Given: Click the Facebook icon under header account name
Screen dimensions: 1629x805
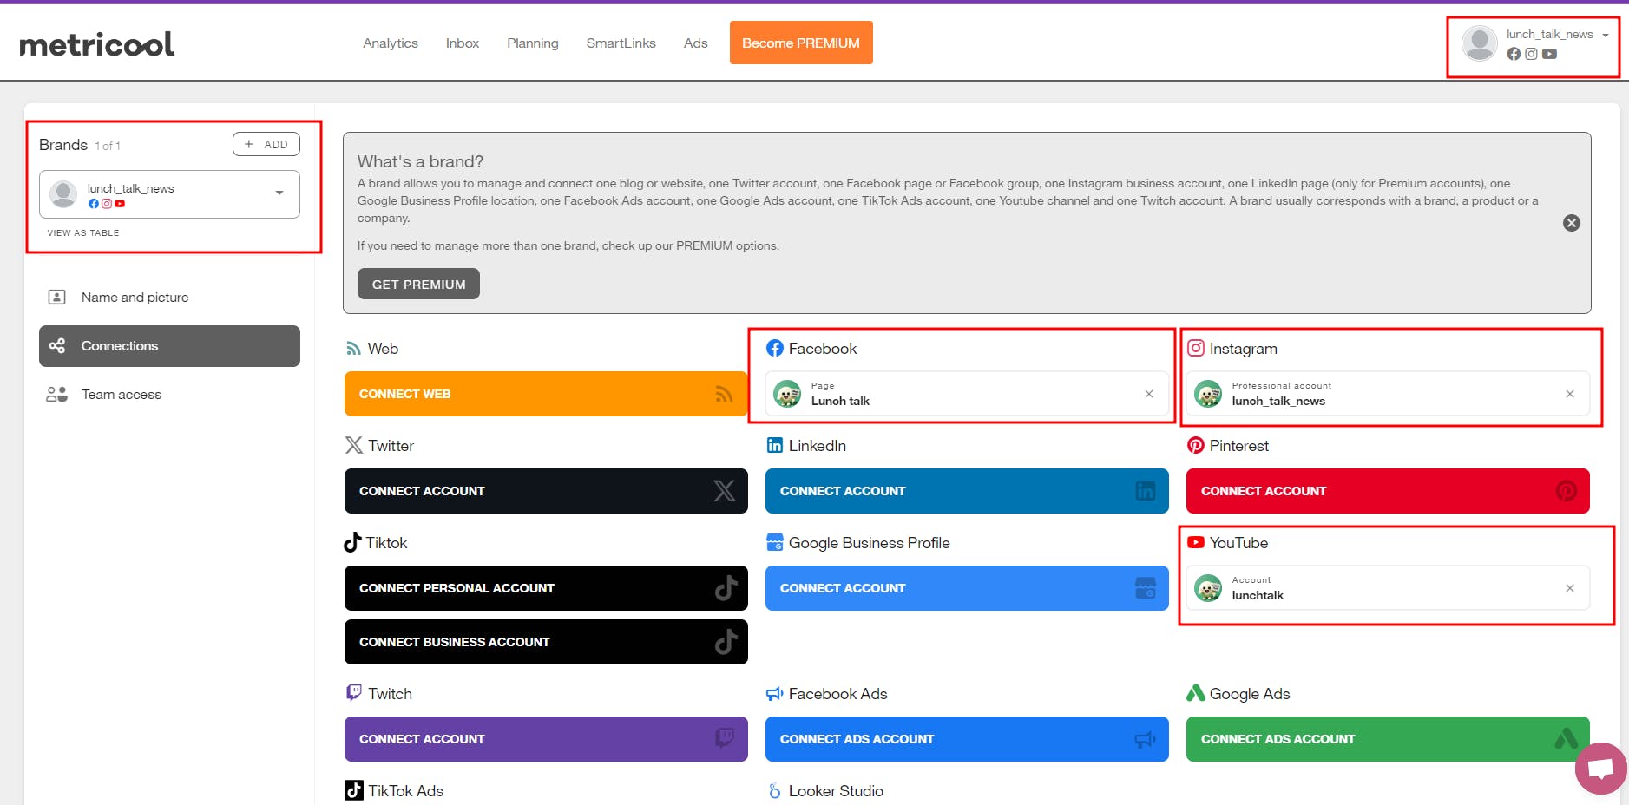Looking at the screenshot, I should click(x=1514, y=54).
